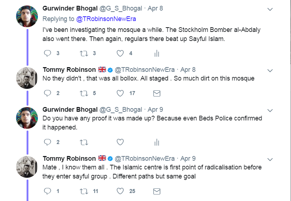This screenshot has height=201, width=291.
Task: Retweet Gurwinder's tweet about Stockholm Bomber
Action: click(x=83, y=53)
